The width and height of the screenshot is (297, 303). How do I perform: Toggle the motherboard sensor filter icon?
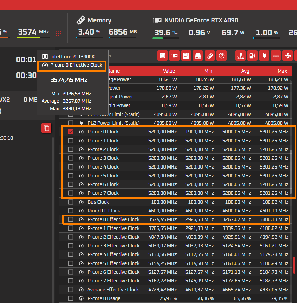[186, 56]
